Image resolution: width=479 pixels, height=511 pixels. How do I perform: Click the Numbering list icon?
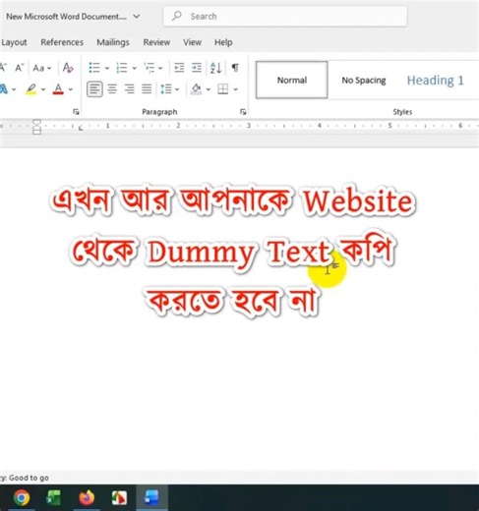(122, 68)
